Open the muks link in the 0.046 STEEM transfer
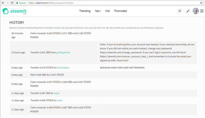 click(x=59, y=100)
